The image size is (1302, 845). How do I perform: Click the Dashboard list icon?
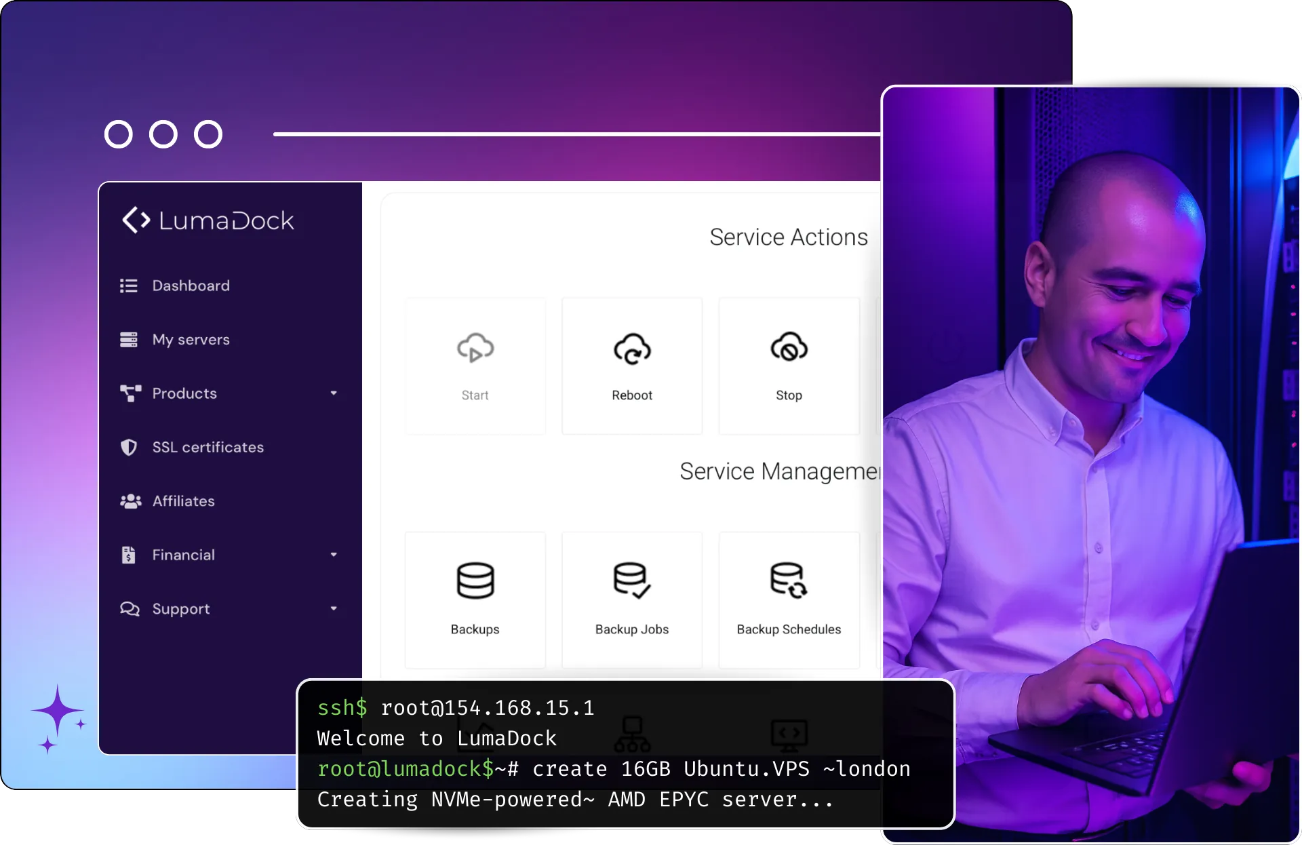(x=129, y=286)
